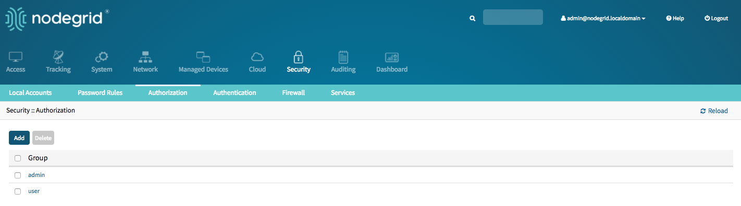Screen dimensions: 741x206
Task: Click the Add button
Action: pos(19,138)
